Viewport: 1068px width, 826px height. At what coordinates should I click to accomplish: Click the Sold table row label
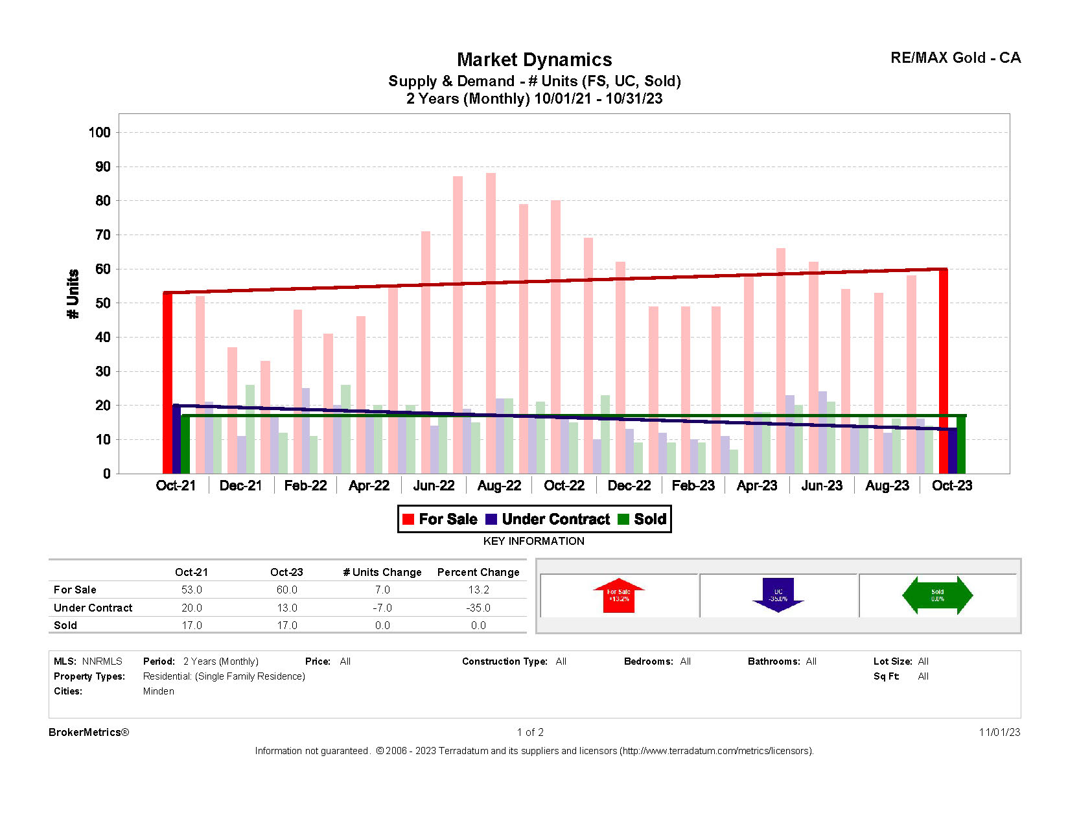(65, 625)
